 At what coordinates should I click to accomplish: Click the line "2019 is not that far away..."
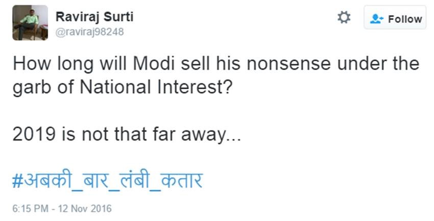click(125, 136)
